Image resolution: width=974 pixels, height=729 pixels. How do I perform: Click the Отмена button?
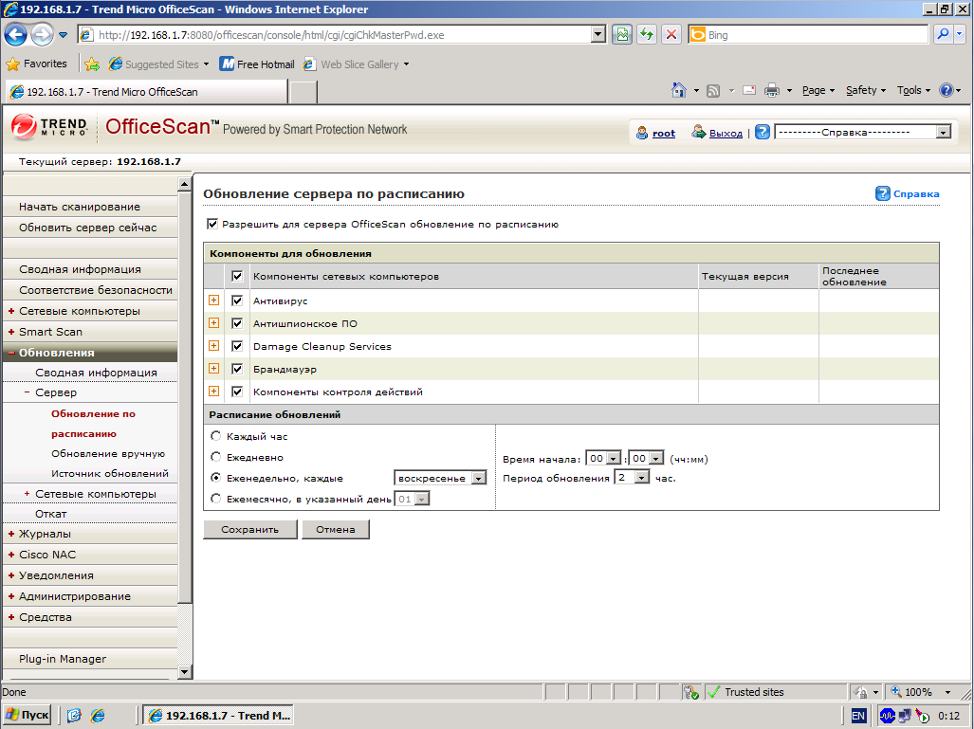tap(336, 530)
